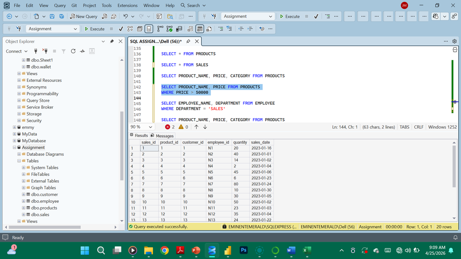Click the Disconnect plug icon

(45, 51)
